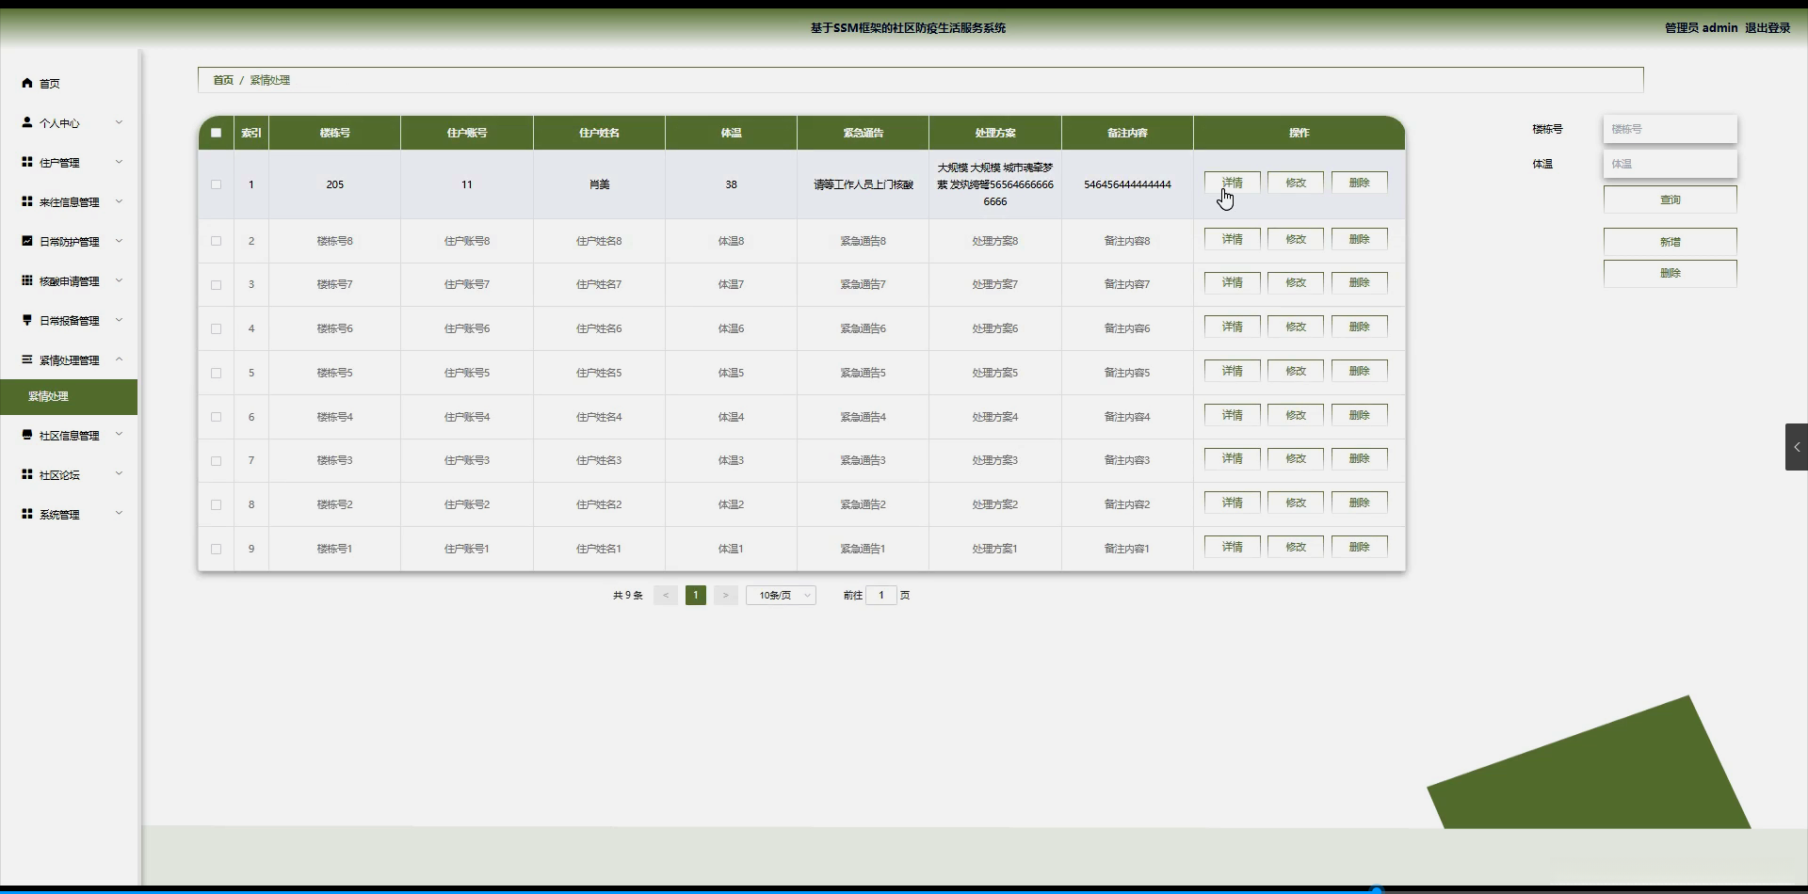1808x894 pixels.
Task: Open 详情 for the 楼栋号5 row
Action: click(x=1233, y=371)
